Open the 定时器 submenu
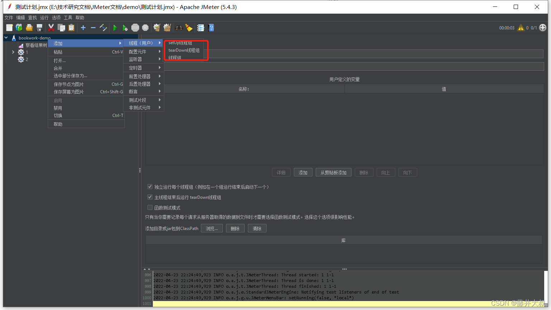The width and height of the screenshot is (551, 310). tap(143, 68)
